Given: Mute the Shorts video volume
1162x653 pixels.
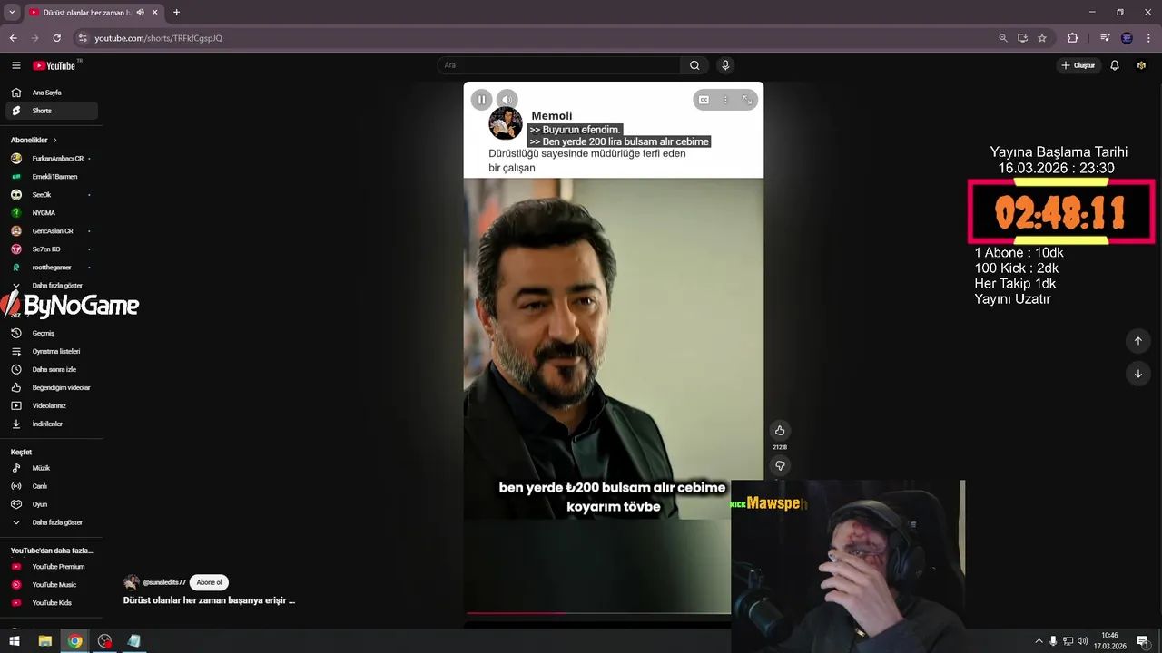Looking at the screenshot, I should 507,100.
